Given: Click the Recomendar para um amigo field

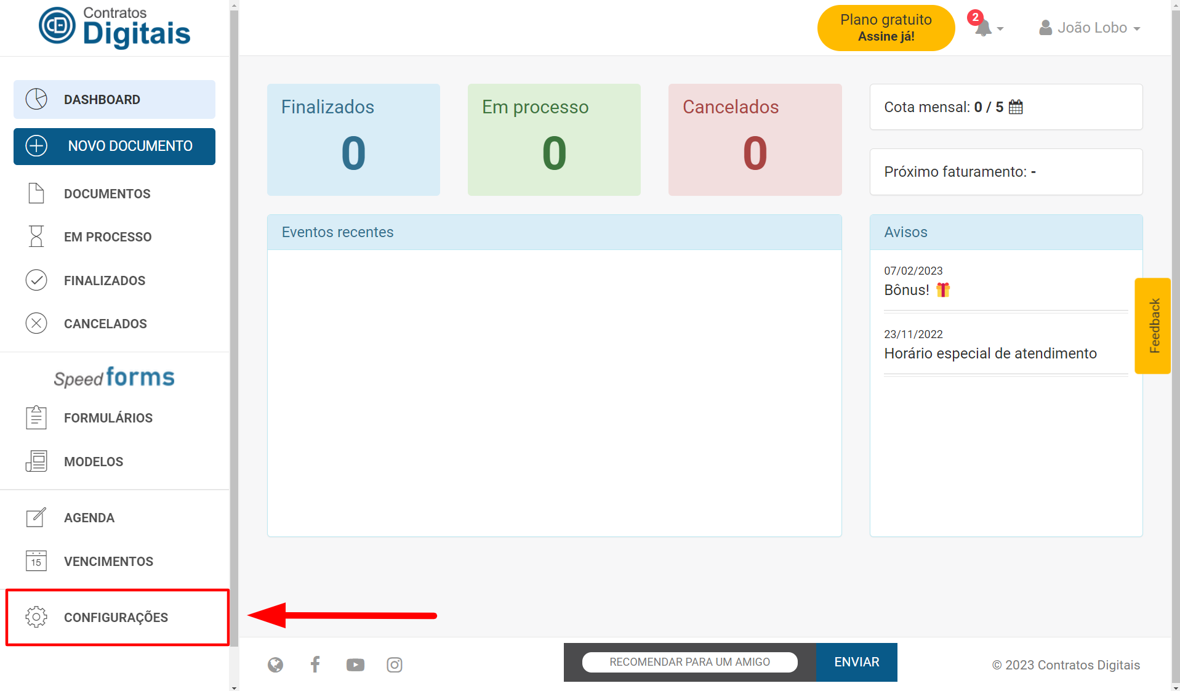Looking at the screenshot, I should tap(689, 662).
